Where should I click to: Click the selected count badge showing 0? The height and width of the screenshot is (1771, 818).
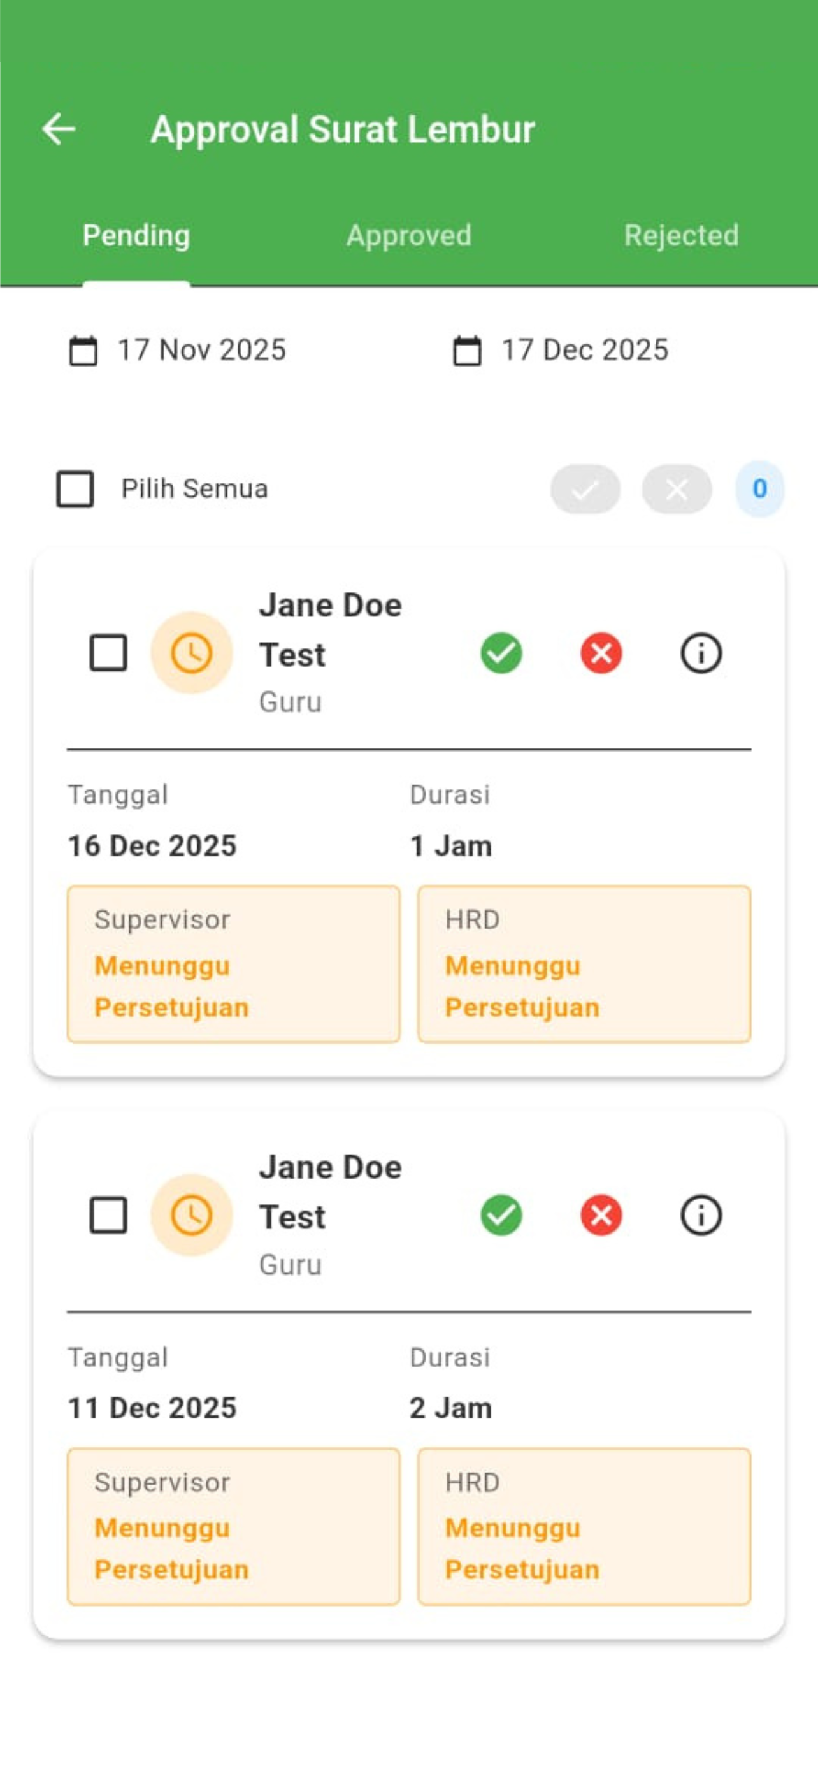click(x=759, y=489)
